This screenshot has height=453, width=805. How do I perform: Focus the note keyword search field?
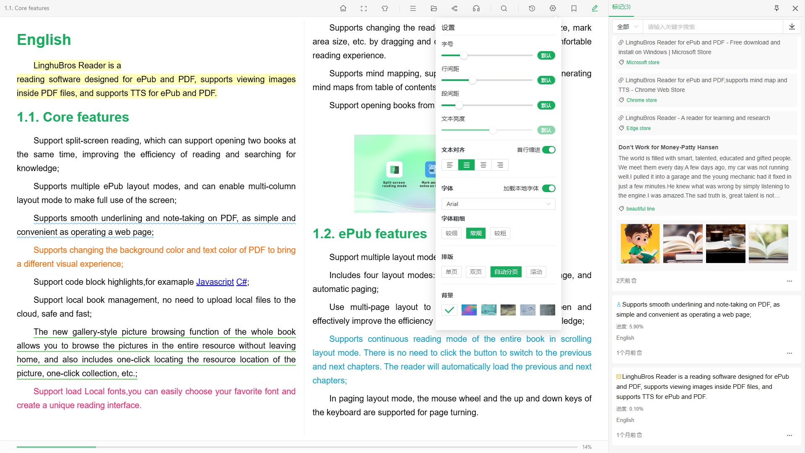[713, 26]
